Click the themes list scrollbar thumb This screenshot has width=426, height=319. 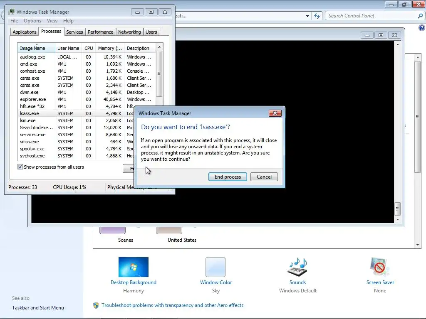418,117
